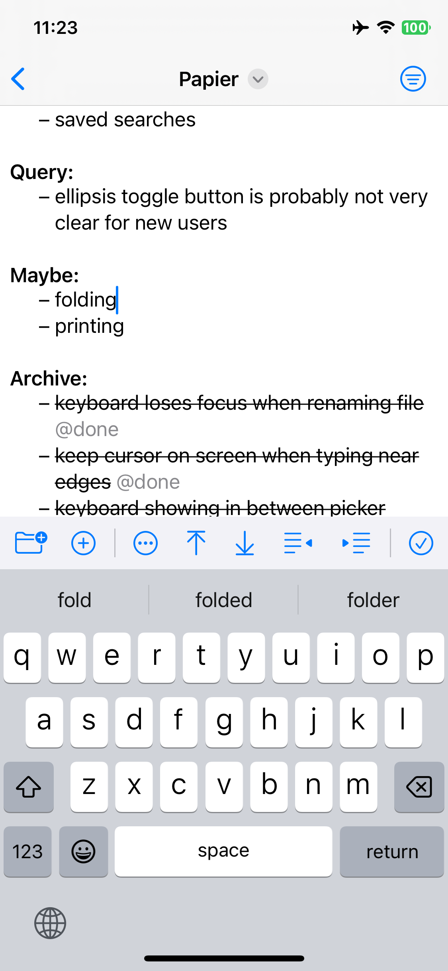Expand the Papier title dropdown chevron

pyautogui.click(x=258, y=79)
